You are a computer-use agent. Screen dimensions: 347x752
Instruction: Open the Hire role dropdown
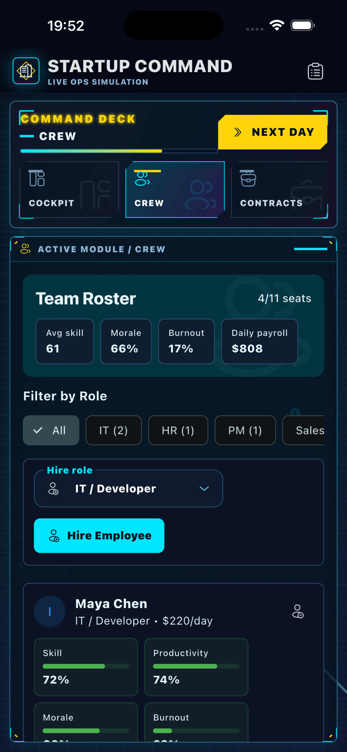point(129,488)
